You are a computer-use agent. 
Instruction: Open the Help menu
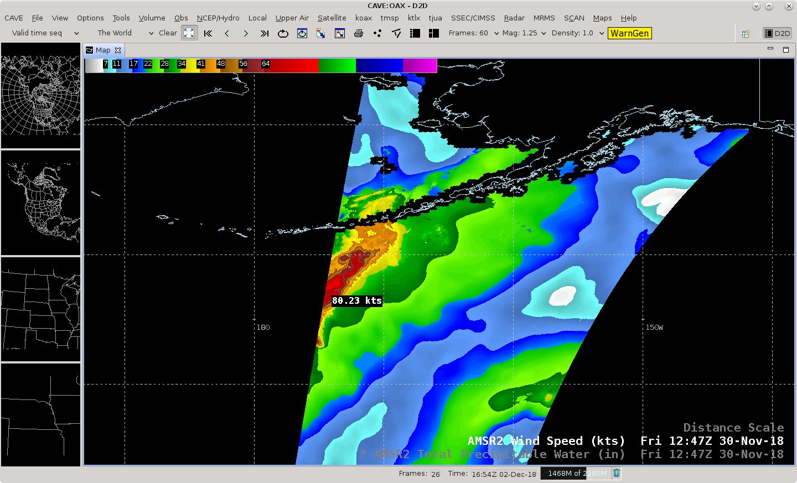click(629, 18)
